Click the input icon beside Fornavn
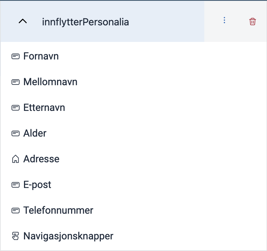Image resolution: width=267 pixels, height=251 pixels. coord(15,56)
